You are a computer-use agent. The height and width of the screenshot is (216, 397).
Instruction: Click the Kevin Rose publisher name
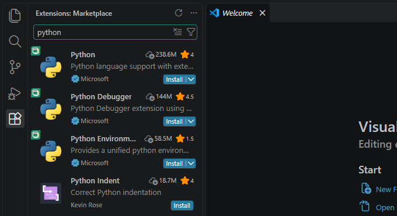[x=86, y=205]
